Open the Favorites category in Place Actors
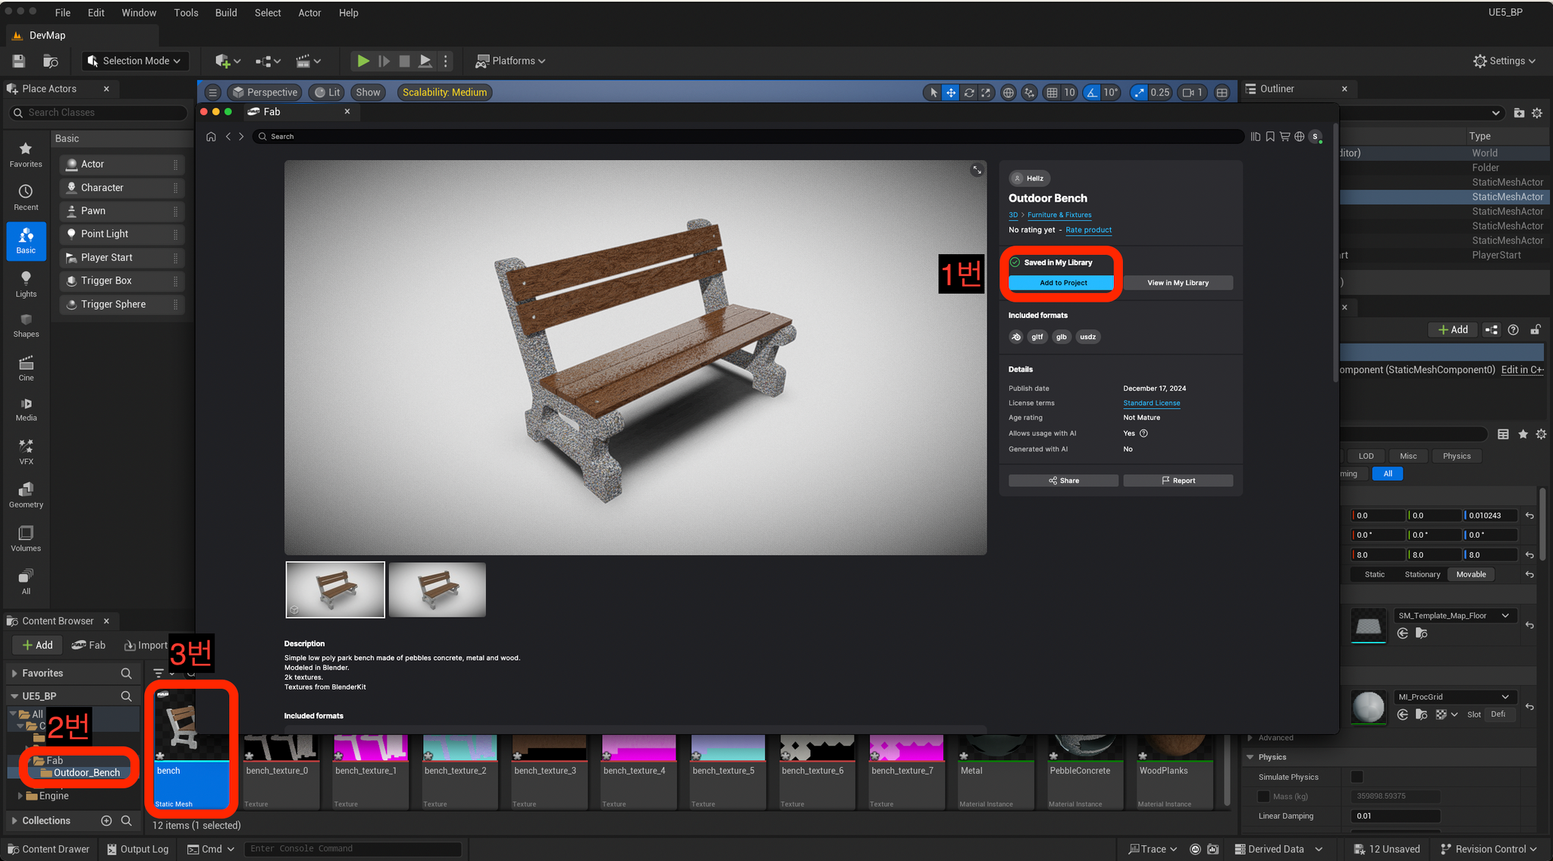Screen dimensions: 1553x861 [x=26, y=154]
